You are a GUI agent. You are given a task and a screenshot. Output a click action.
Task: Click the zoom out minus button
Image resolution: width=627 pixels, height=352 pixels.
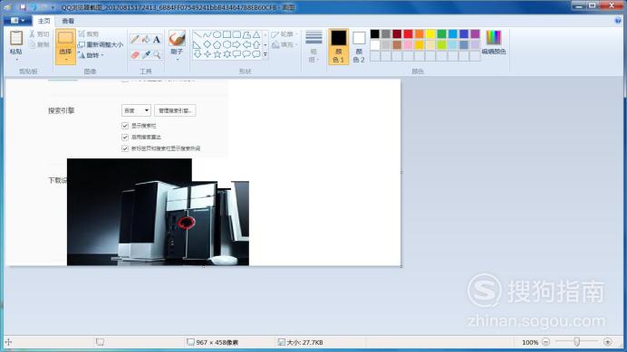[545, 342]
